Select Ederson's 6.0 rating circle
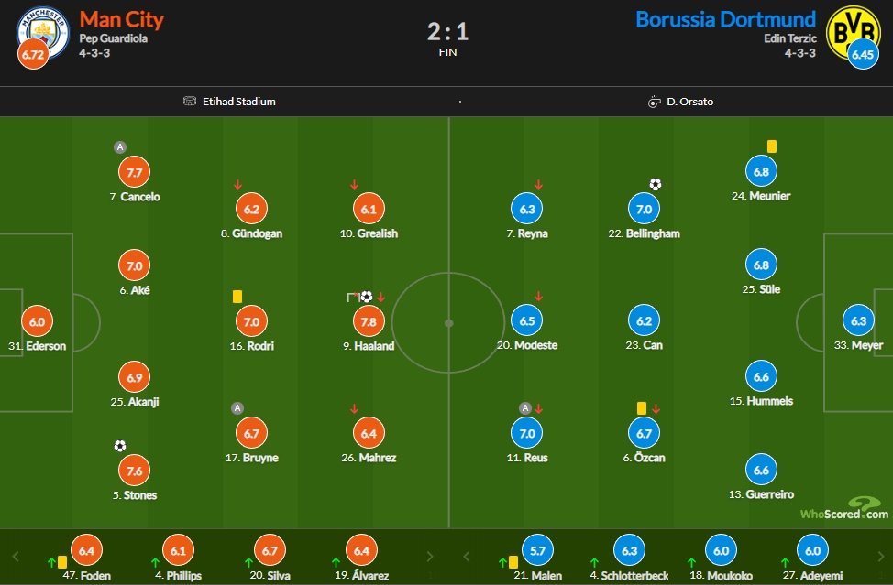893x585 pixels. click(37, 321)
